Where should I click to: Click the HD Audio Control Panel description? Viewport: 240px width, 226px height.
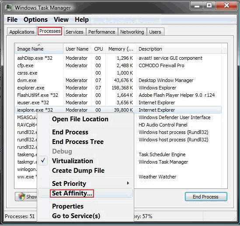(x=163, y=125)
